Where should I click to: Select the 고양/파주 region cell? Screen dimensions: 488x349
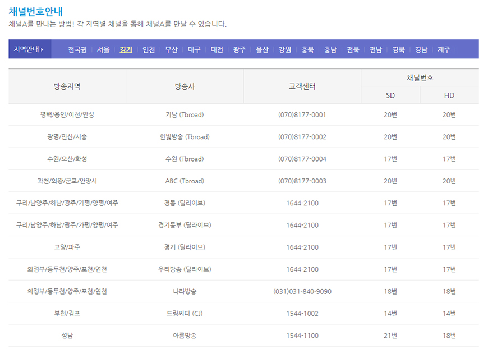pos(67,247)
